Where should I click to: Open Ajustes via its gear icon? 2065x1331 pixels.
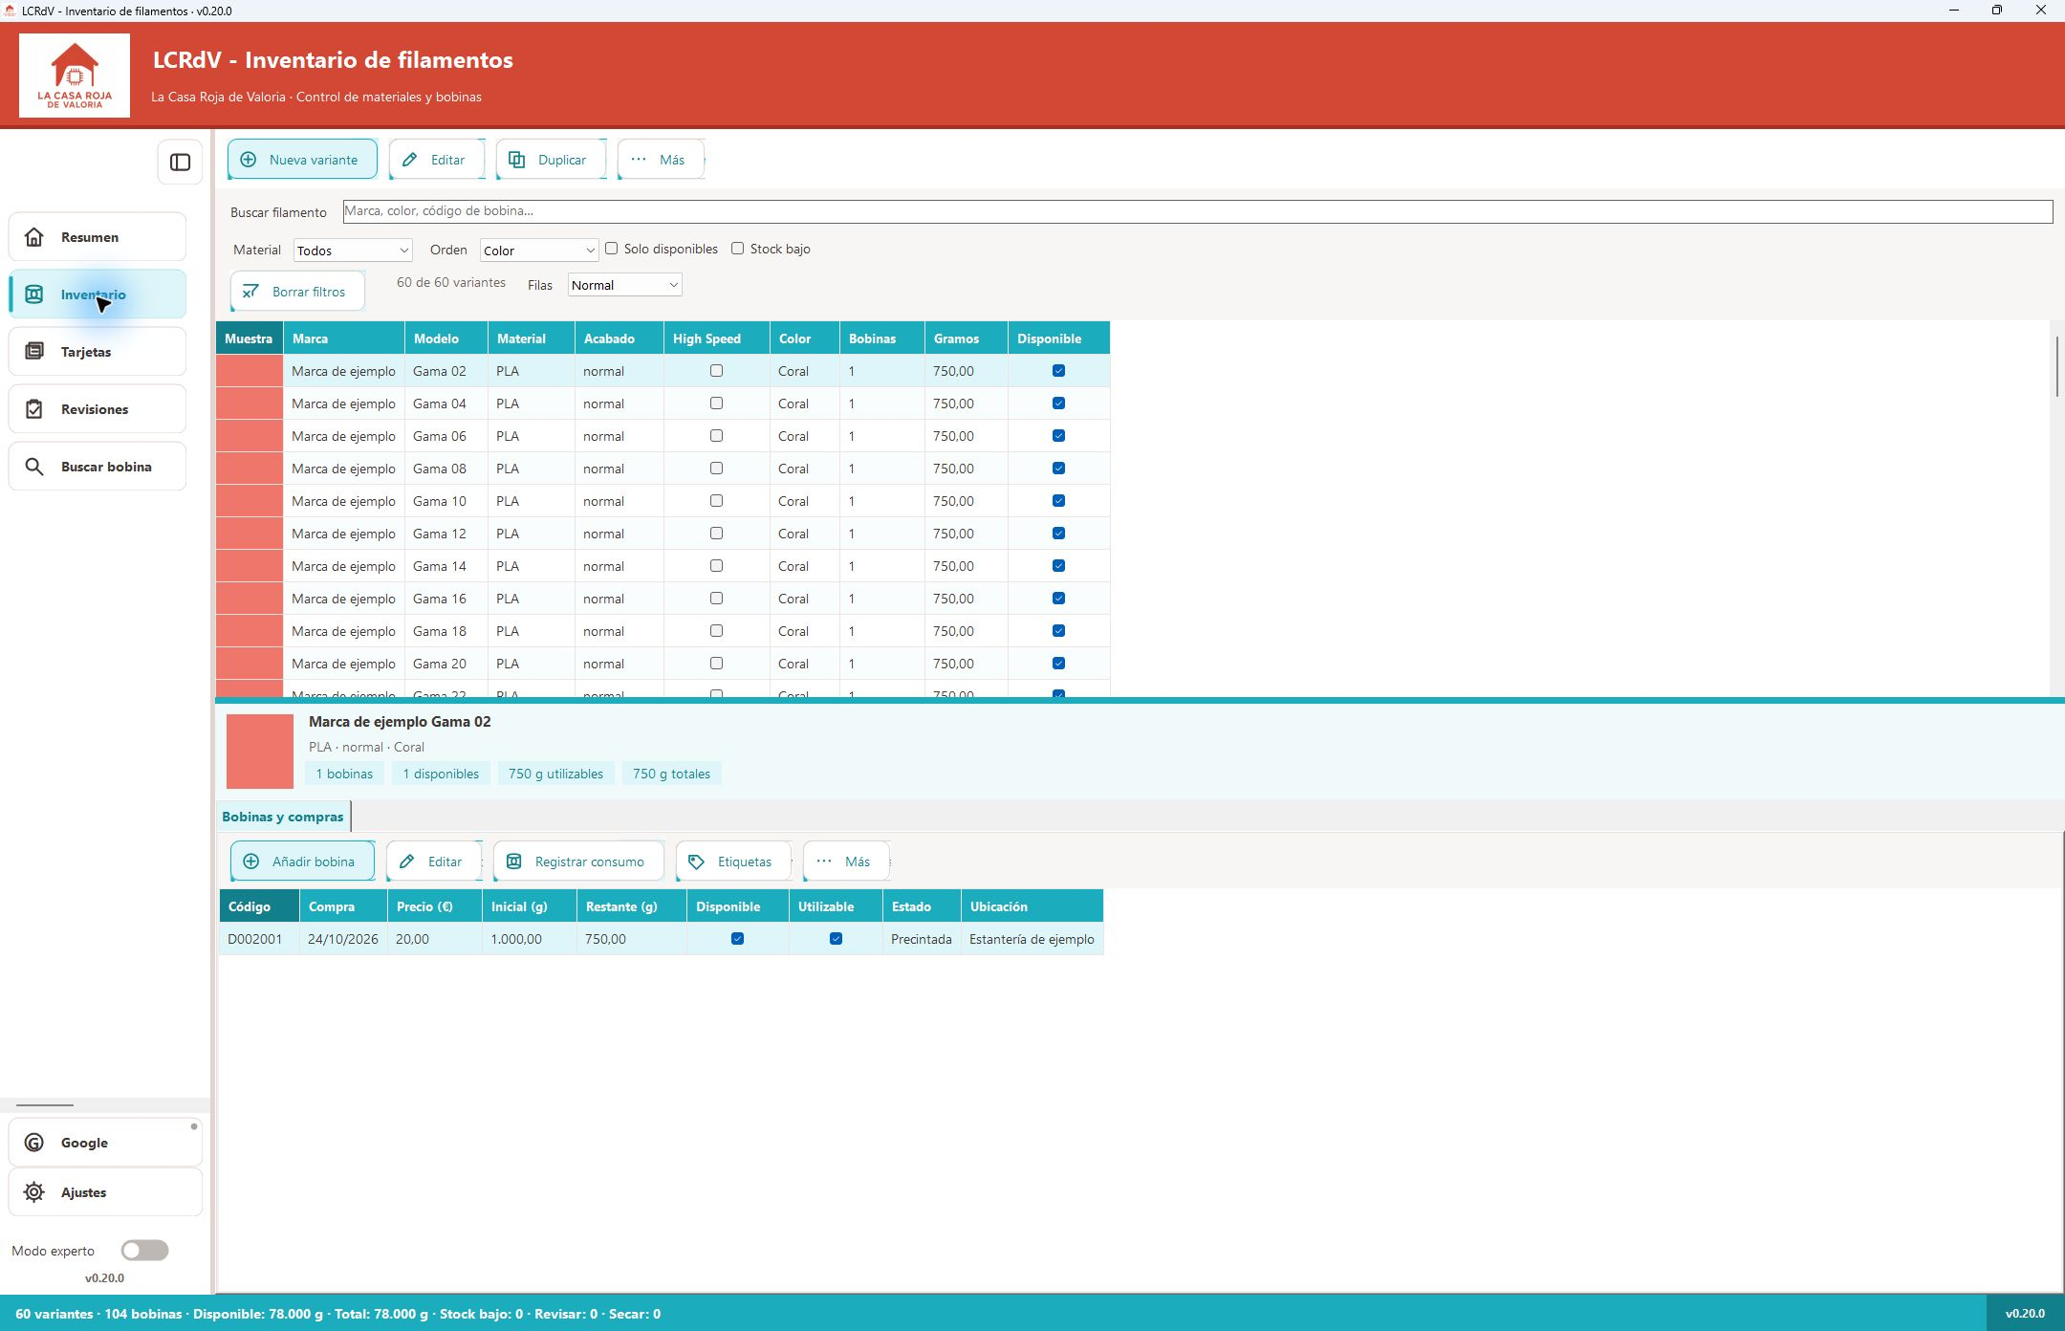(x=34, y=1192)
